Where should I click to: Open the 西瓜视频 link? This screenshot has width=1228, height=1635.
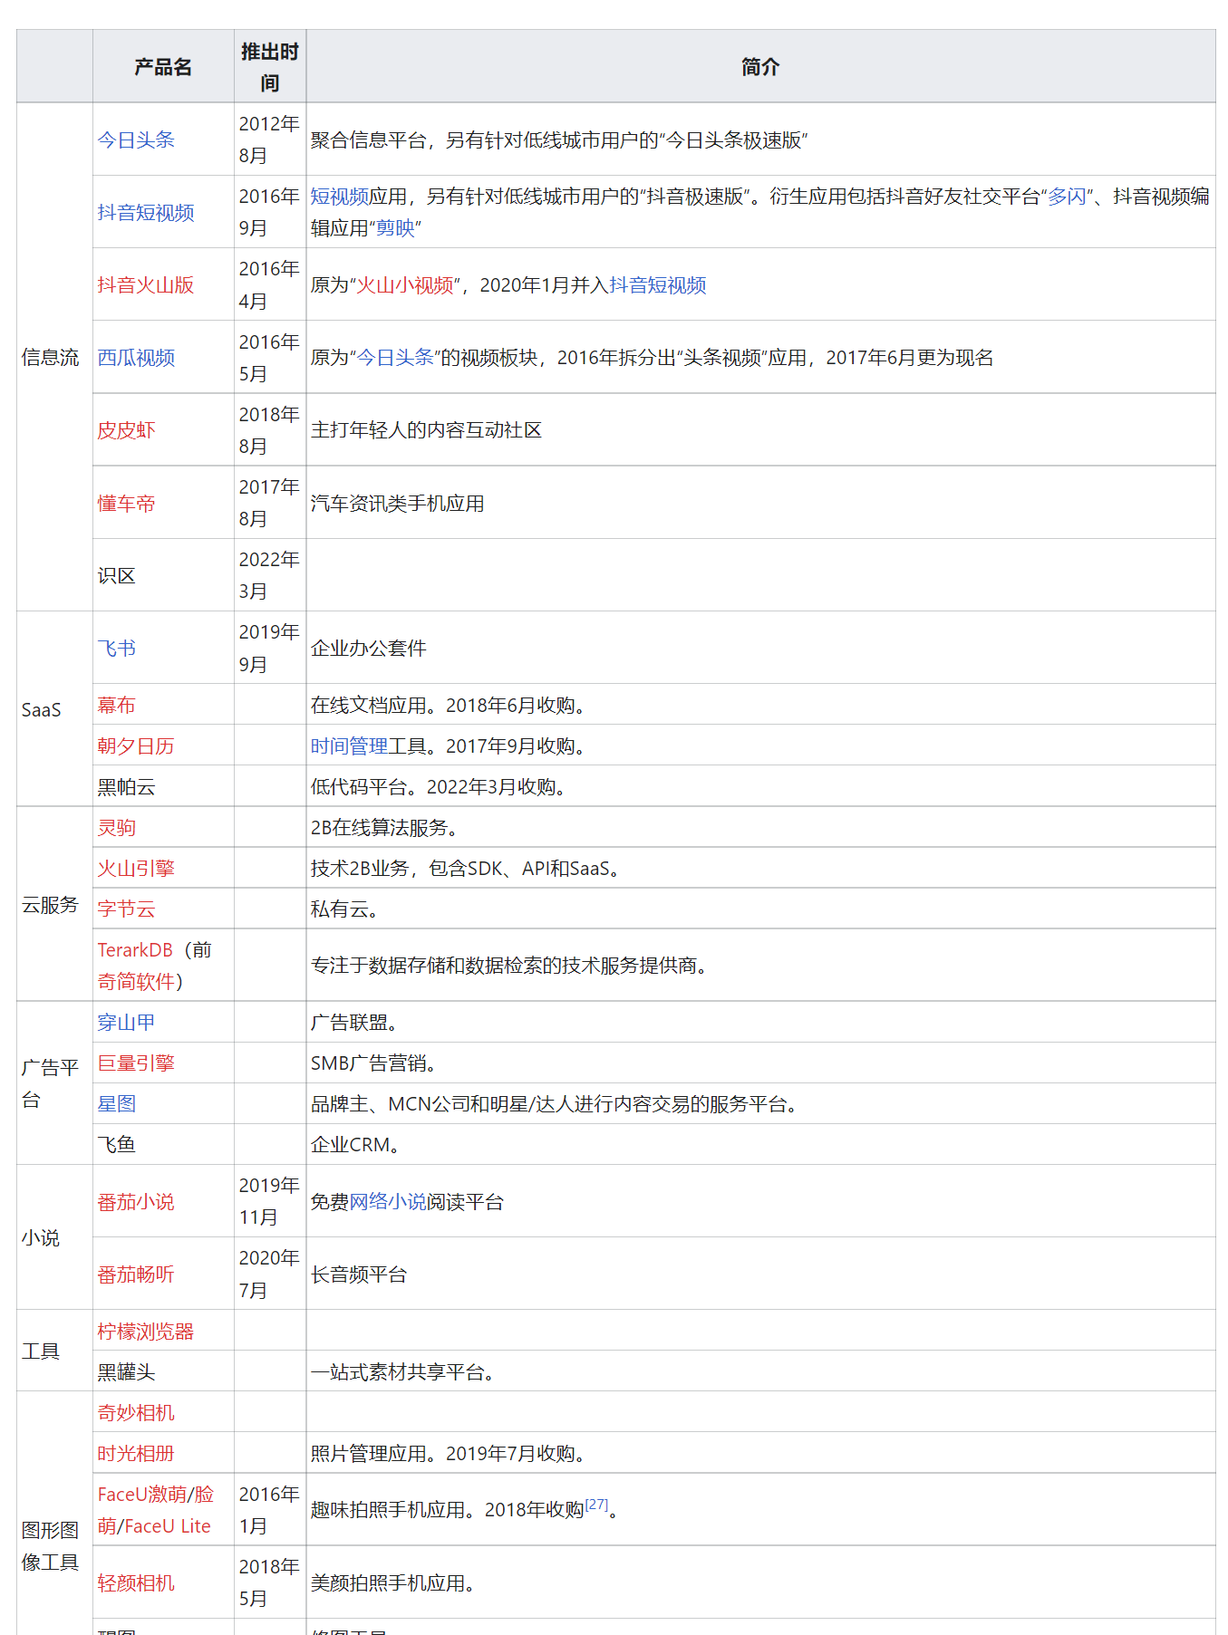tap(136, 357)
